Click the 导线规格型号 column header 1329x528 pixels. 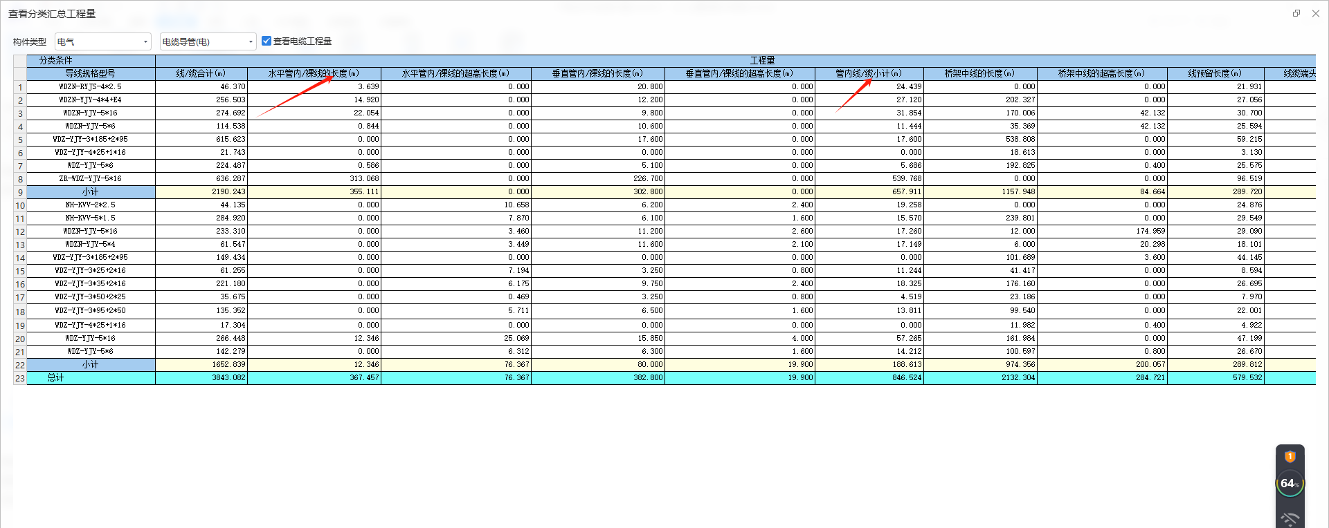tap(91, 73)
